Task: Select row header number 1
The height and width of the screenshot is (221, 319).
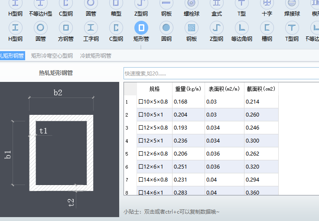Action: tap(130, 102)
